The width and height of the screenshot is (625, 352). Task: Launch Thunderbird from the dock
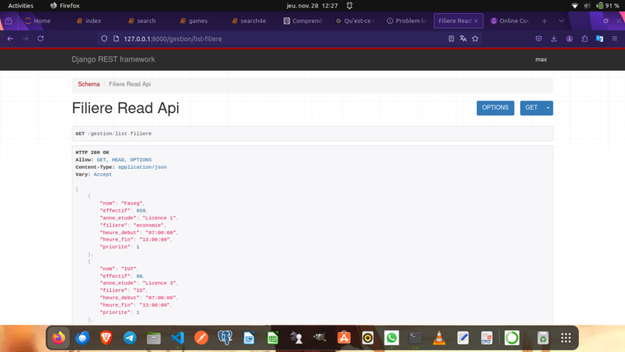(82, 338)
